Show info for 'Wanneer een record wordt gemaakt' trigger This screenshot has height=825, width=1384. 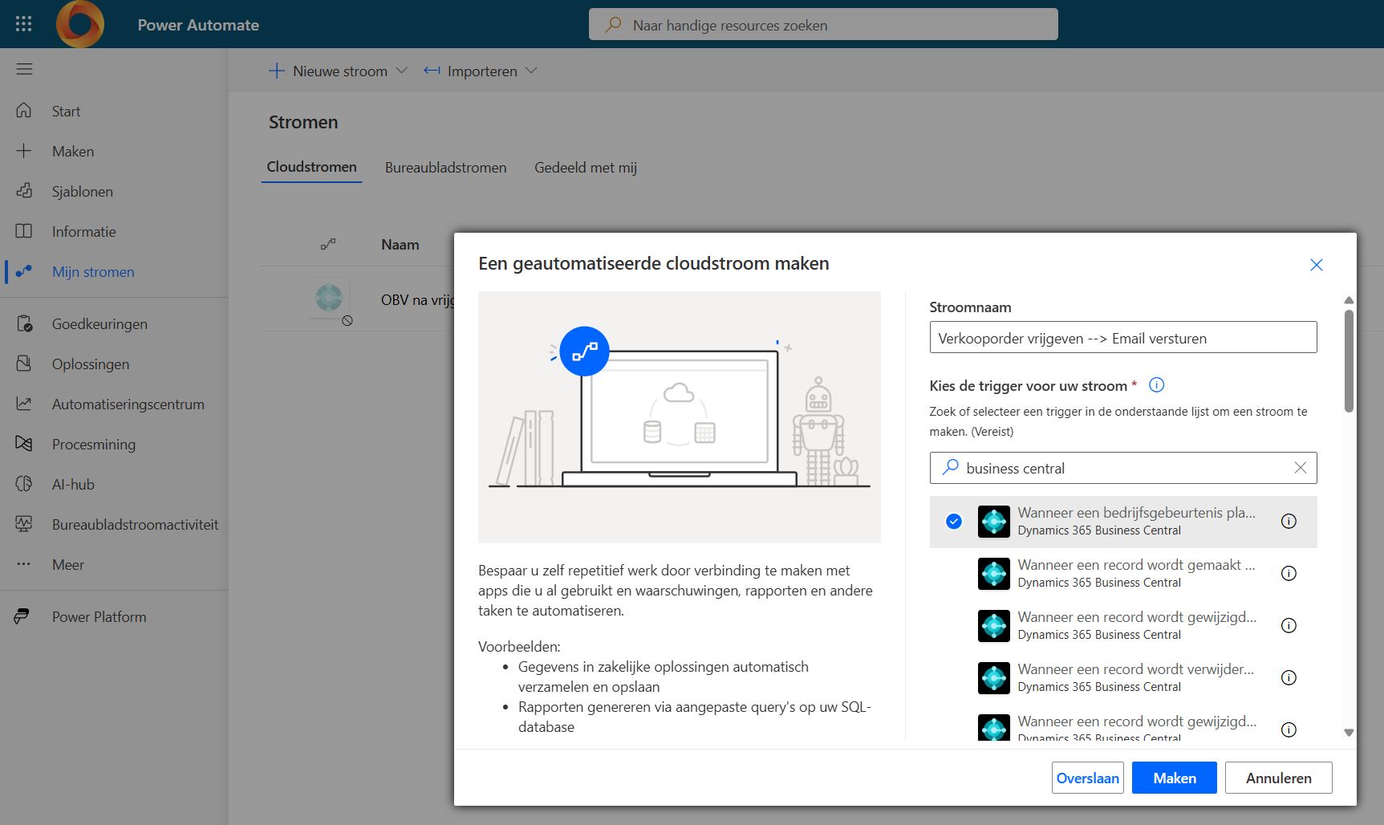[1289, 573]
